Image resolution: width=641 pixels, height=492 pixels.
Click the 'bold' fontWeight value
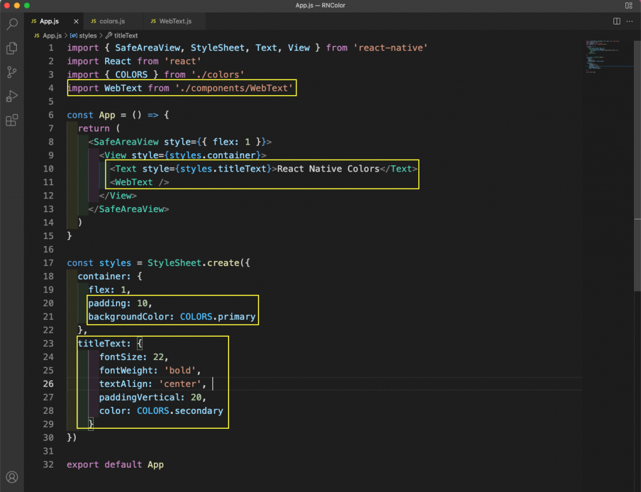click(x=180, y=371)
